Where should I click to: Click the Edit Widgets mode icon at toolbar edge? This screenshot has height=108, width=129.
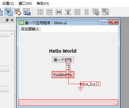(1, 12)
